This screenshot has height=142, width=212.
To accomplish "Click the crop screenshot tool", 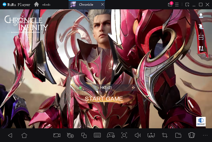I will click(165, 135).
